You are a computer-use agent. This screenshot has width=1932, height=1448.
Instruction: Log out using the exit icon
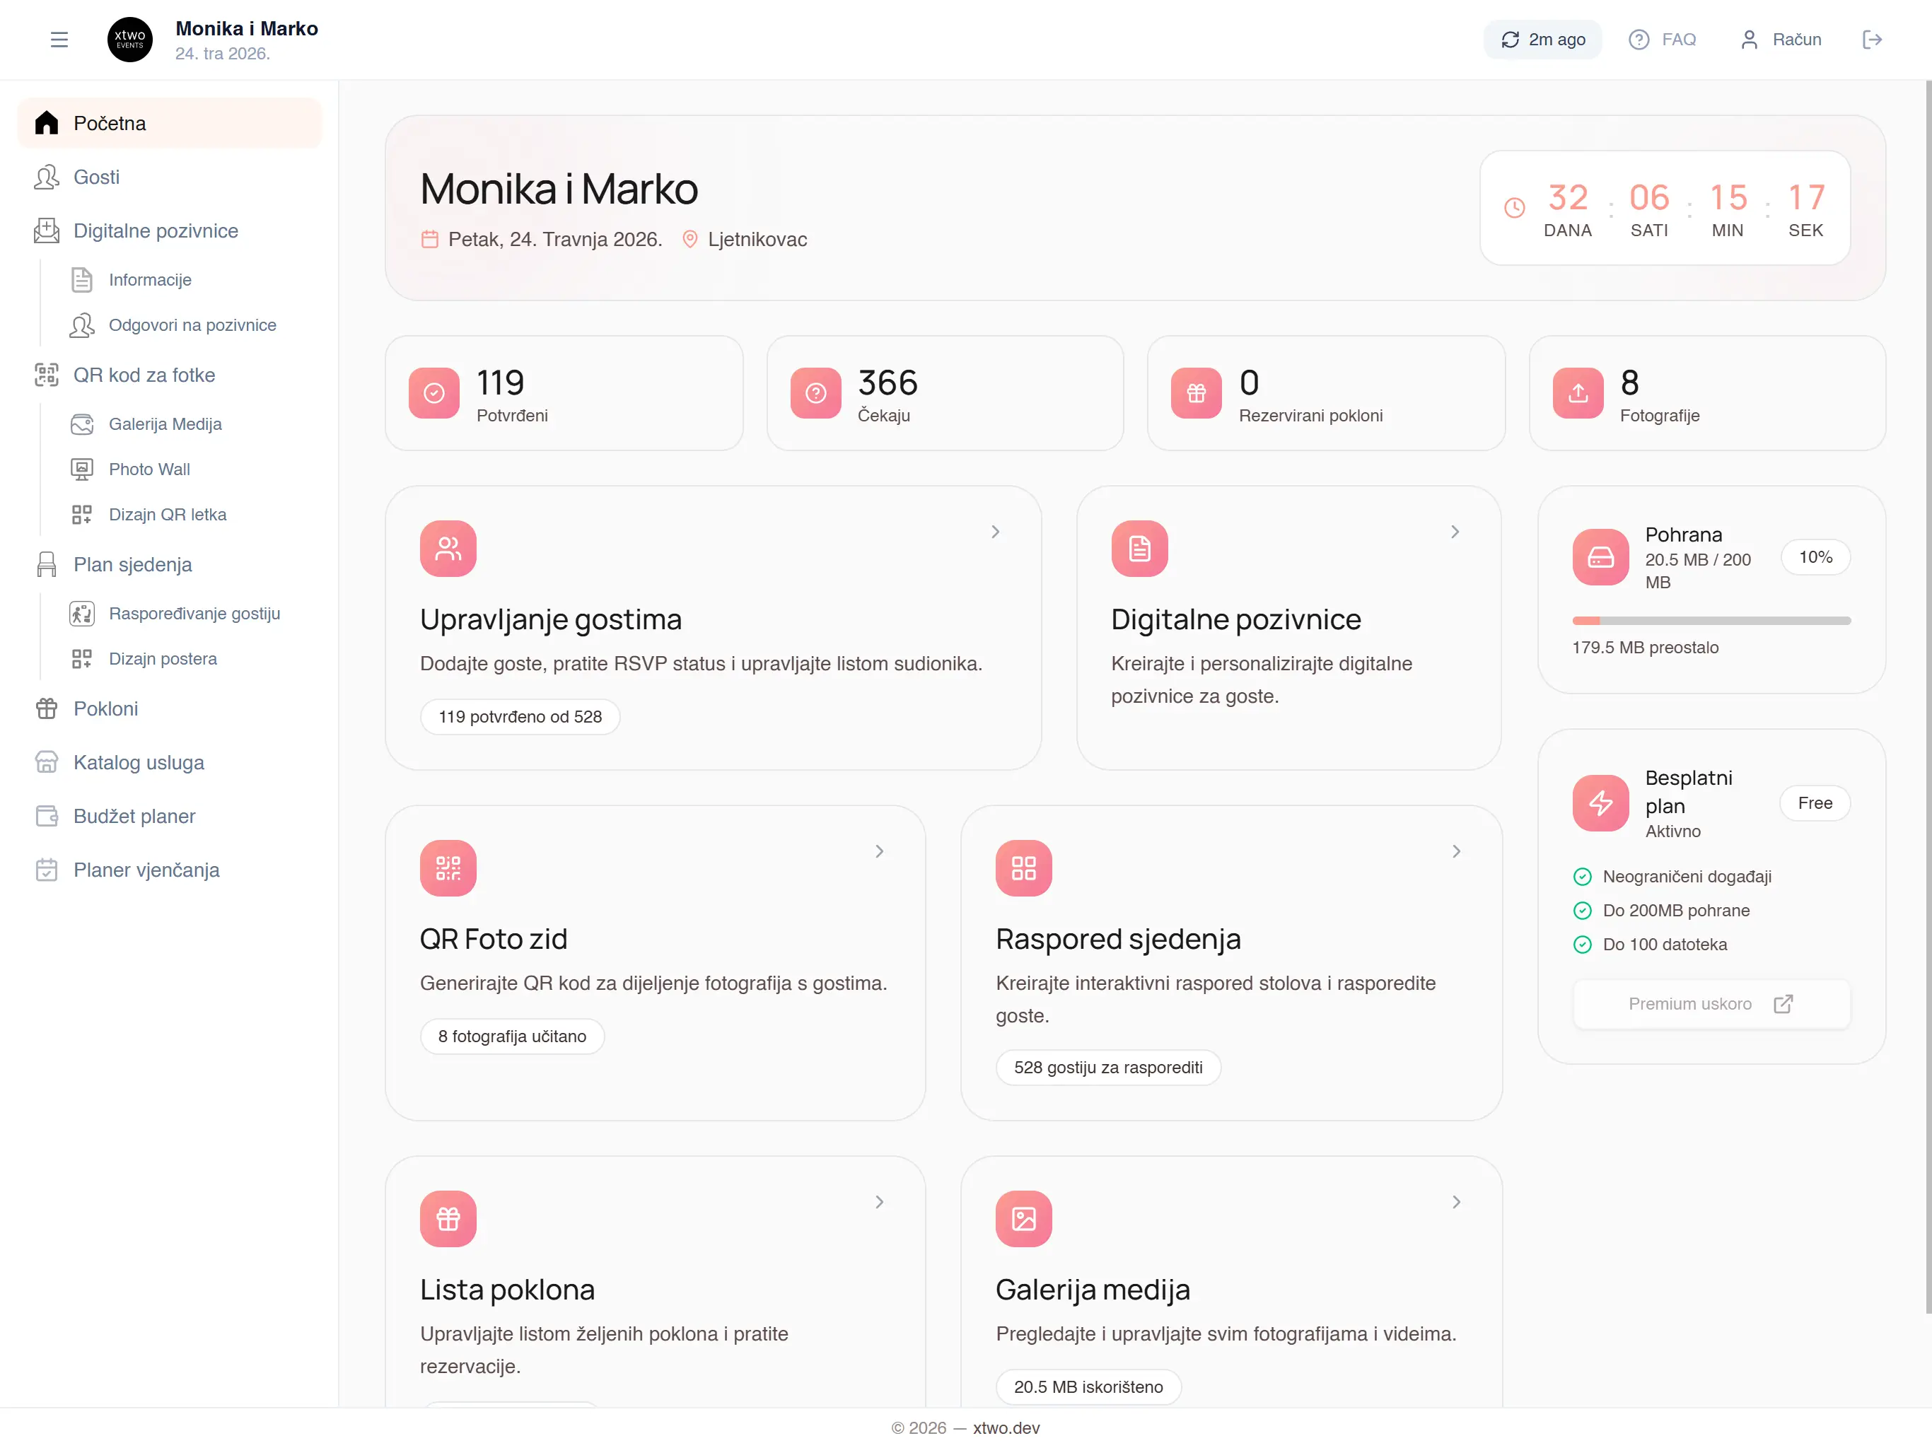point(1872,40)
